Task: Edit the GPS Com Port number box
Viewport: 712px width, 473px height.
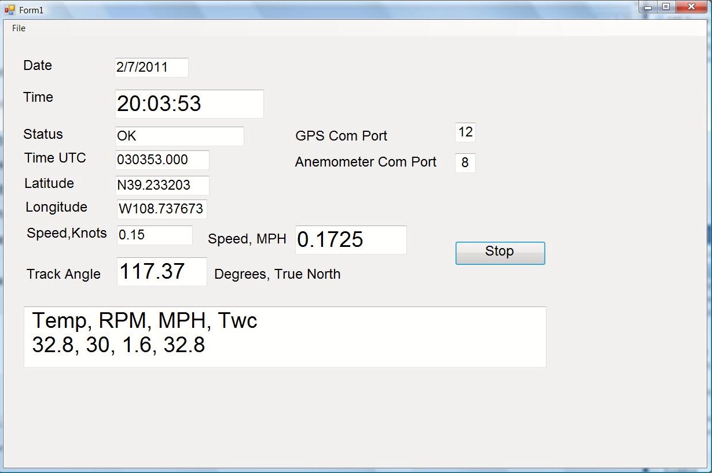Action: click(465, 132)
